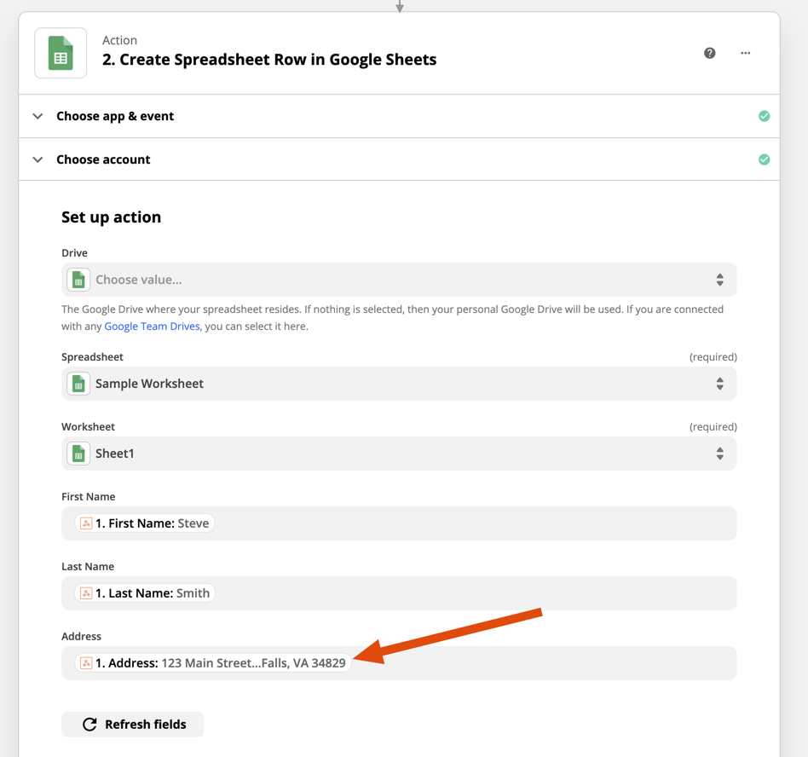Select the Last Name: Smith pill

tap(145, 593)
